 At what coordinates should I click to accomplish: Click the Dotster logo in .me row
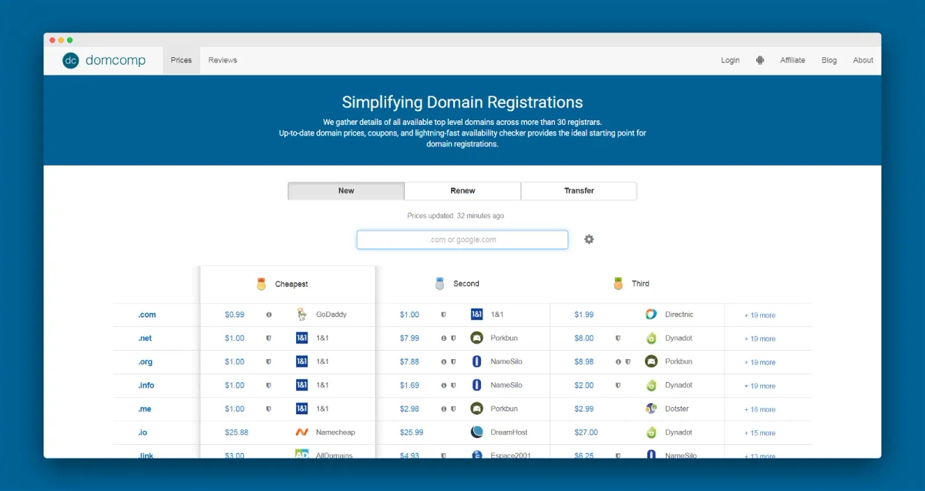tap(651, 409)
